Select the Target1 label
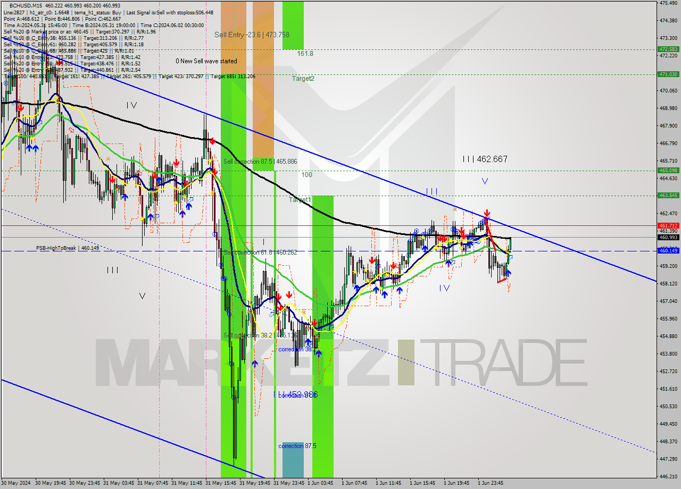Screen dimensions: 681x489 coord(300,199)
